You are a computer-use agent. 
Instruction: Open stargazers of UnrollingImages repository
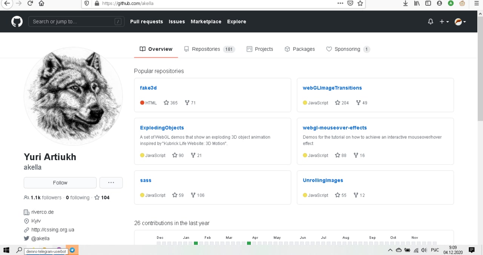pyautogui.click(x=341, y=195)
